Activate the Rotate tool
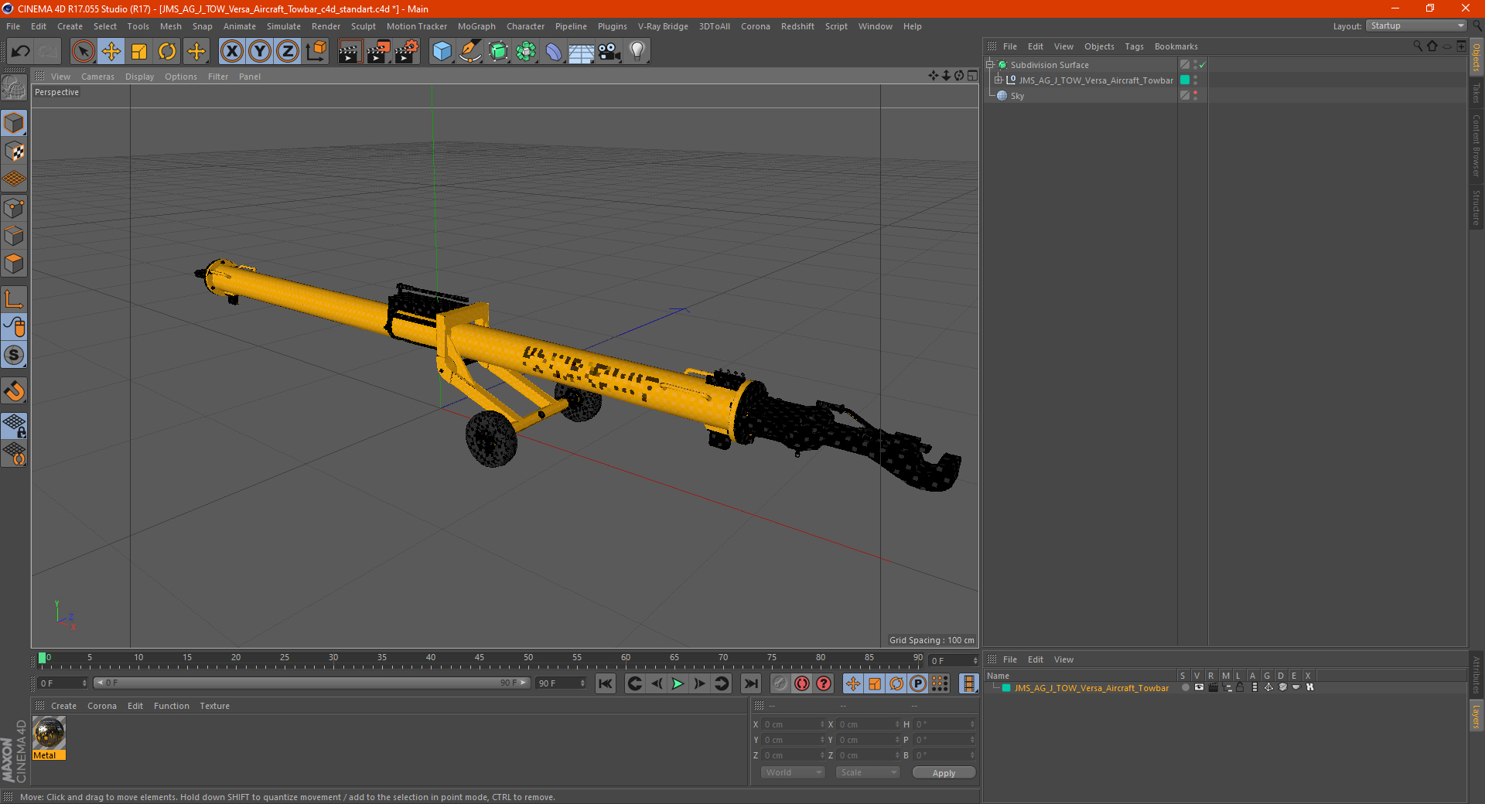This screenshot has width=1485, height=804. click(x=167, y=52)
